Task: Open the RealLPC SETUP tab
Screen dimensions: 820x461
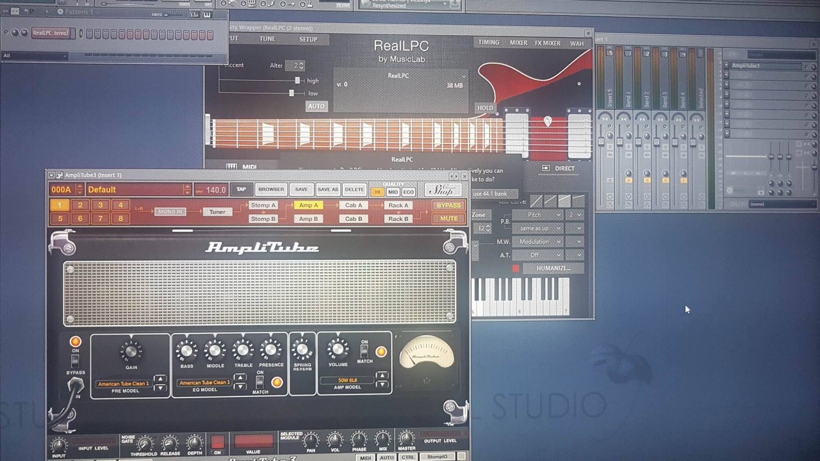Action: click(x=308, y=39)
